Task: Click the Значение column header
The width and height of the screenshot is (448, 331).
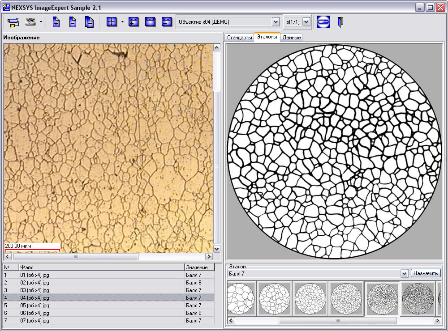Action: [199, 267]
